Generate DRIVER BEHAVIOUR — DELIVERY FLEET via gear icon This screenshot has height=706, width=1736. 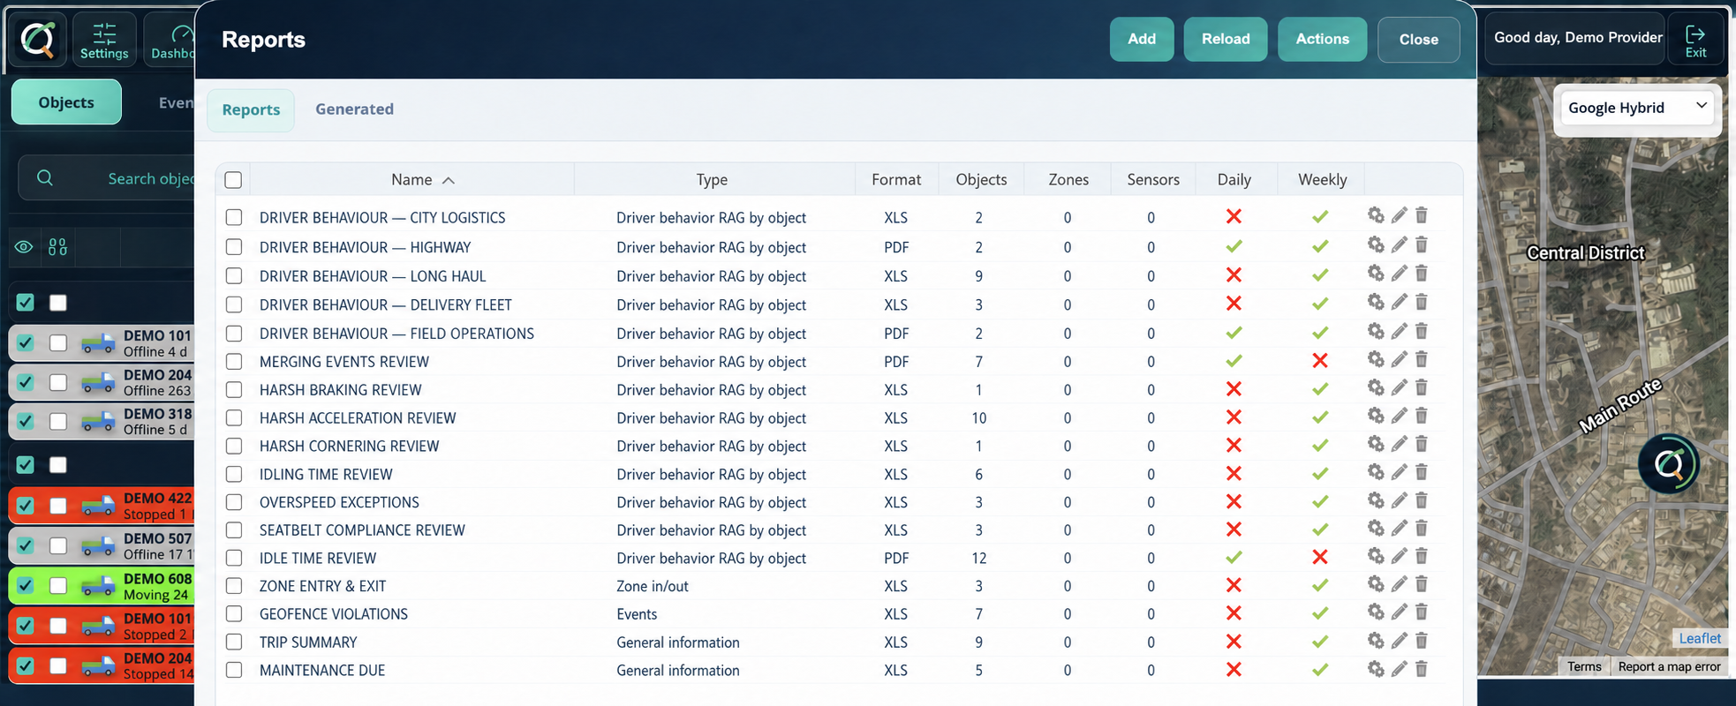point(1376,302)
